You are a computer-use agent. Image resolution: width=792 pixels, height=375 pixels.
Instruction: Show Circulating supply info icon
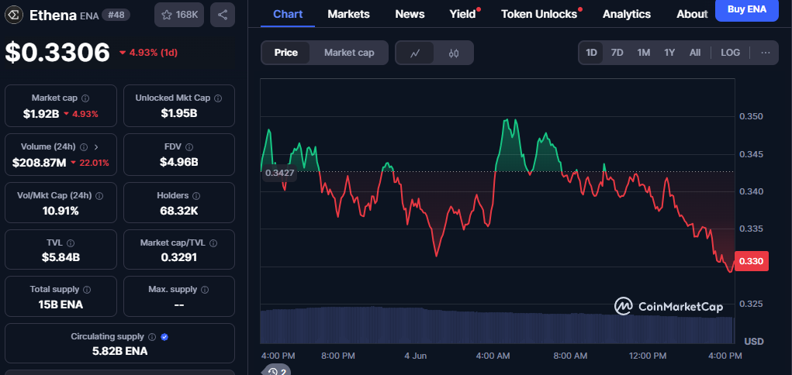[152, 336]
